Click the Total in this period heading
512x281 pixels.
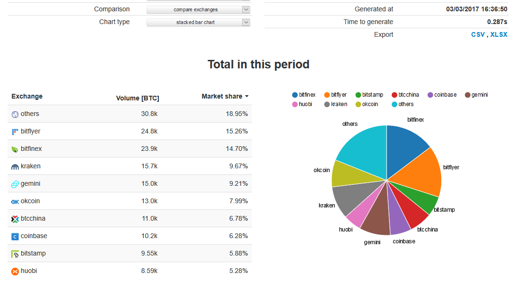click(x=258, y=64)
